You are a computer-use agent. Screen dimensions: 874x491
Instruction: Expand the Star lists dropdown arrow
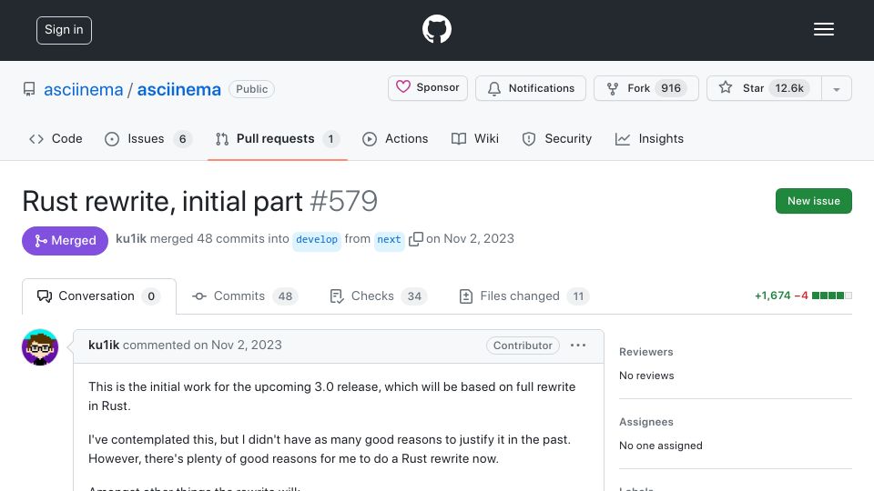point(836,89)
